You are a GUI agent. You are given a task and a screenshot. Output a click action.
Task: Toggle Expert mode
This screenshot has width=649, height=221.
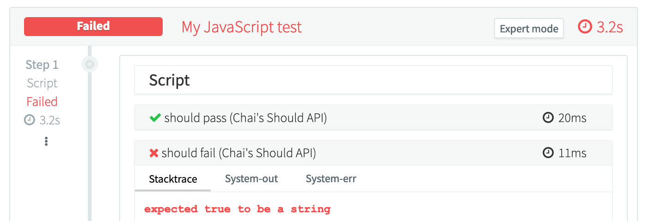click(529, 29)
